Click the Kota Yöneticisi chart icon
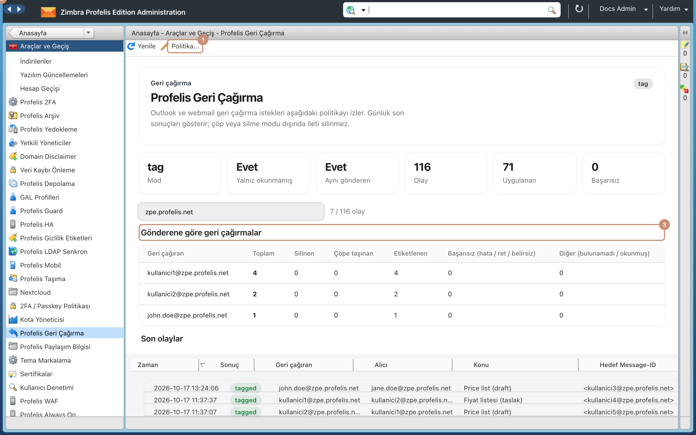696x435 pixels. (13, 319)
